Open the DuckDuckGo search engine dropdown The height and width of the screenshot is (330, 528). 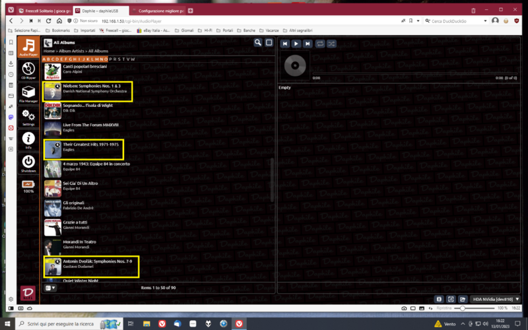coord(430,21)
